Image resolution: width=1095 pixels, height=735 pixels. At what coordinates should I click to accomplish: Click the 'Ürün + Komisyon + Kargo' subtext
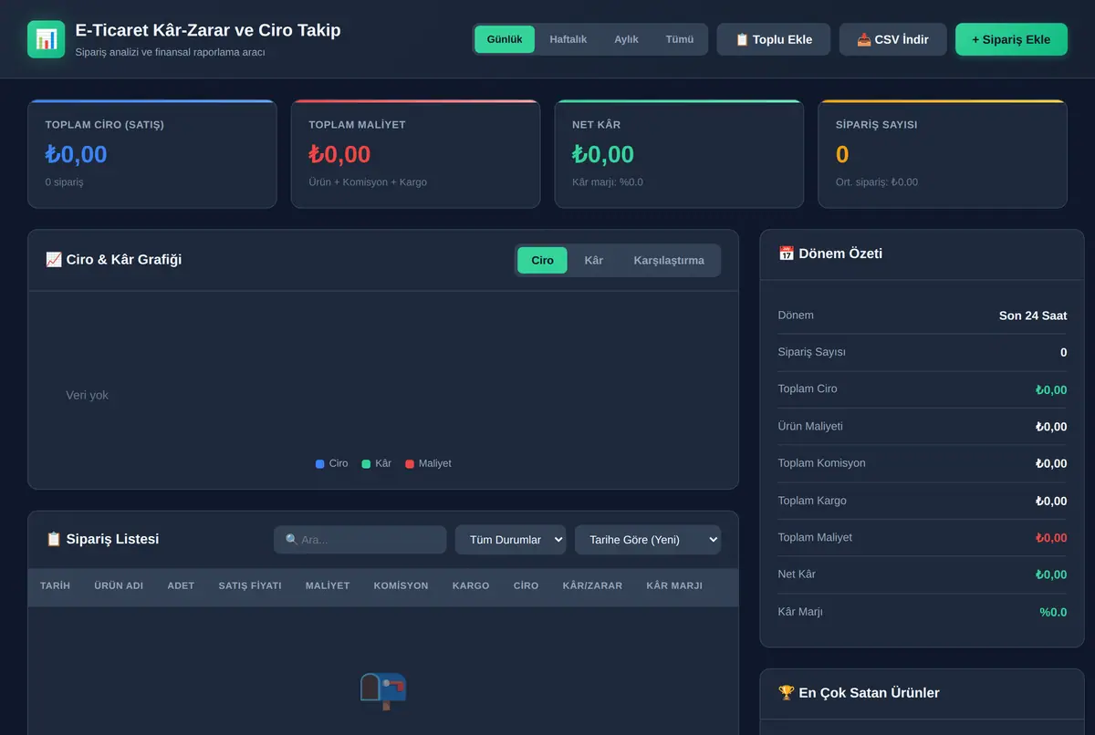[368, 181]
